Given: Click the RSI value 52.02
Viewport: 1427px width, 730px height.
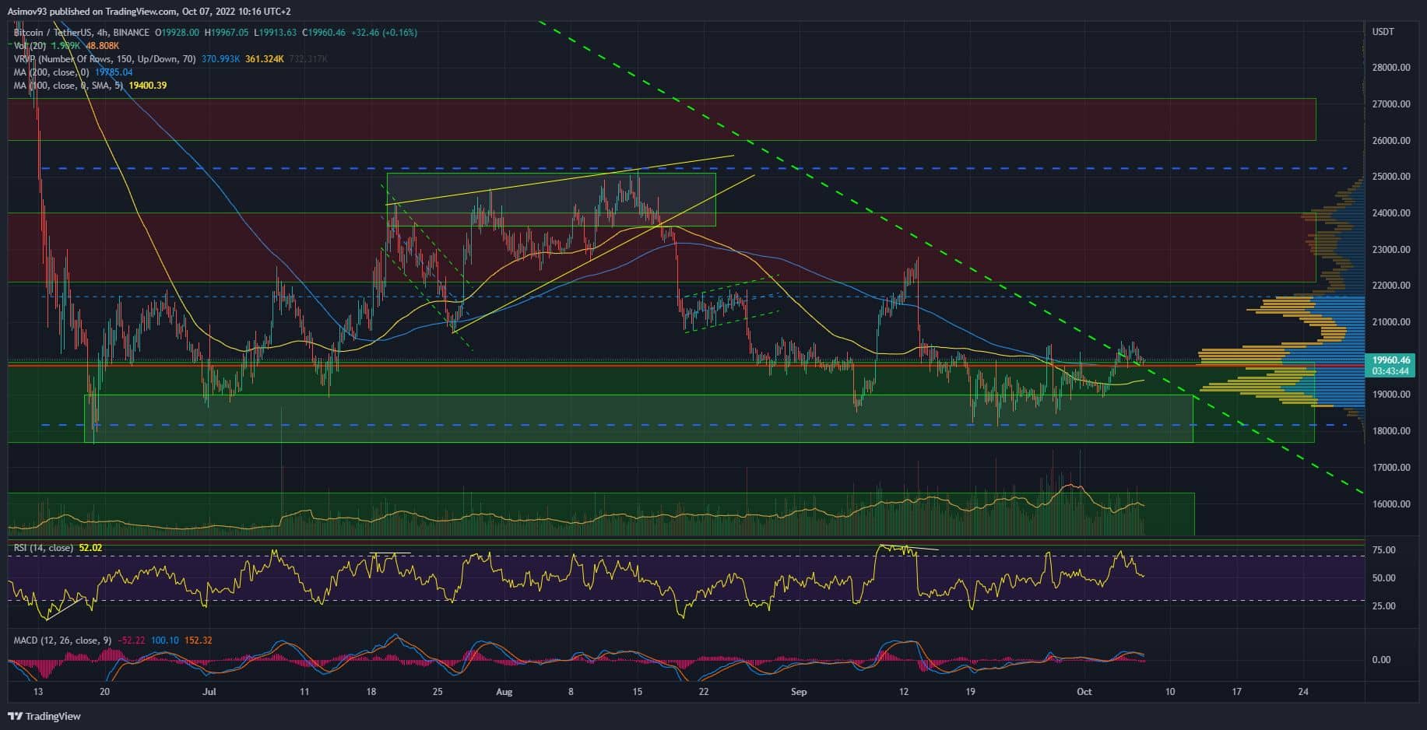Looking at the screenshot, I should (x=90, y=548).
